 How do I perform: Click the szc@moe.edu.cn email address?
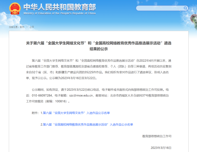tap(82, 96)
